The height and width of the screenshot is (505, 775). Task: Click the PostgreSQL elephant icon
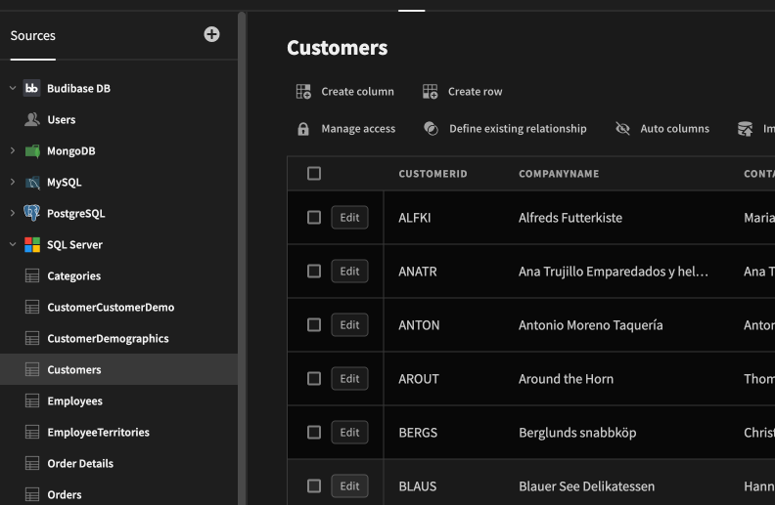click(32, 214)
